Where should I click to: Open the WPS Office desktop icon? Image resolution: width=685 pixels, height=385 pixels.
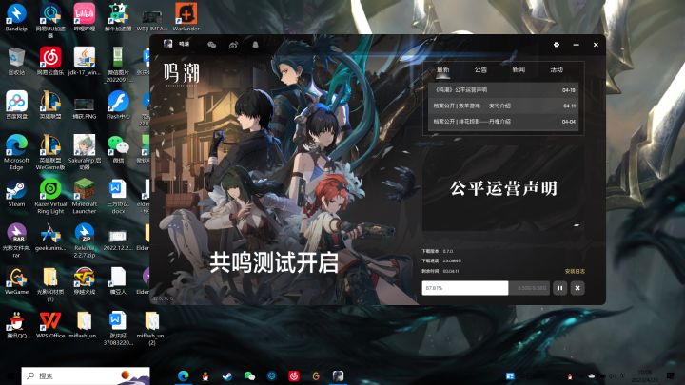(50, 325)
